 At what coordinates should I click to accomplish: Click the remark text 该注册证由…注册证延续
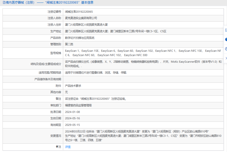96,99
